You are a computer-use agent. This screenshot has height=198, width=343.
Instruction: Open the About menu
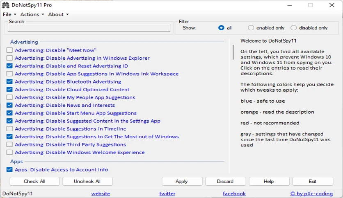58,14
